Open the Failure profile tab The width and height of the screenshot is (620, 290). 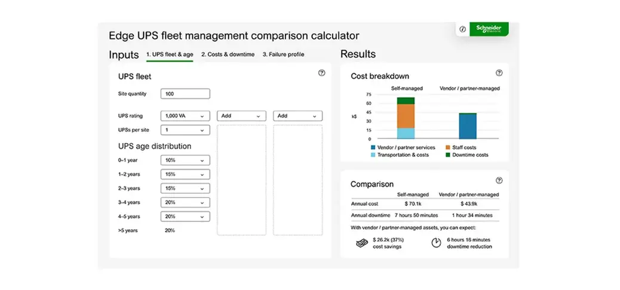pyautogui.click(x=284, y=54)
